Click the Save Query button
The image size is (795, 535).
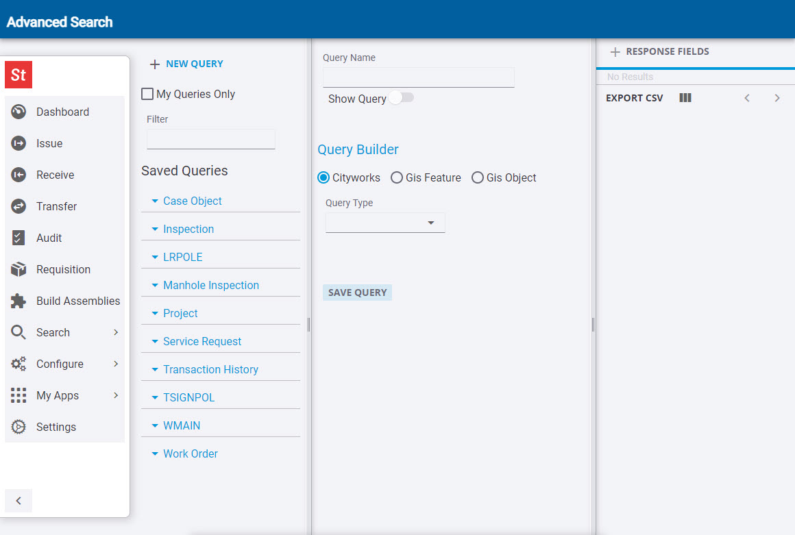(x=357, y=293)
